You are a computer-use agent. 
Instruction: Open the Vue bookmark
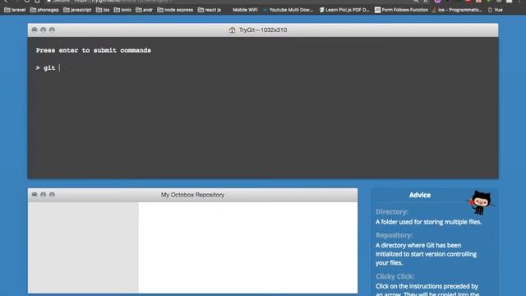click(495, 10)
